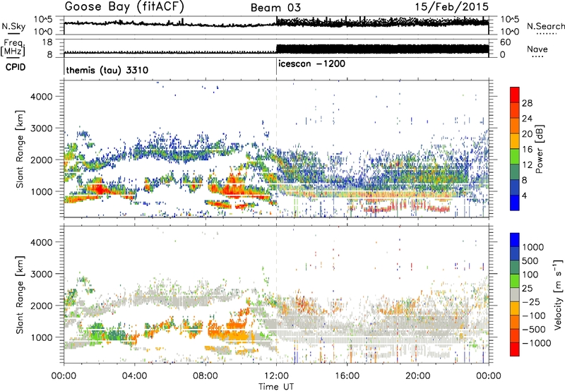565x391 pixels.
Task: Click the '16' tick on the power colorbar
Action: pyautogui.click(x=527, y=150)
